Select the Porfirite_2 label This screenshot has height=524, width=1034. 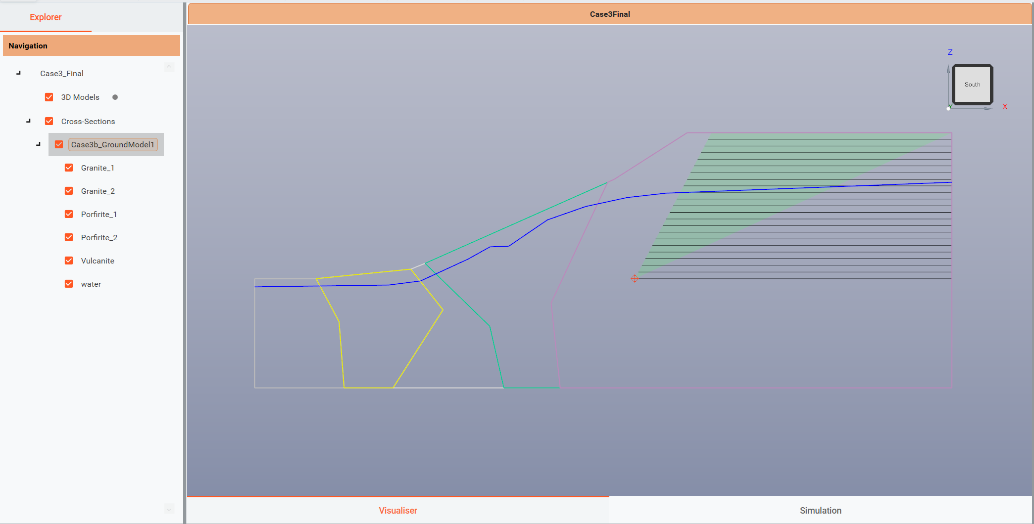pos(99,238)
